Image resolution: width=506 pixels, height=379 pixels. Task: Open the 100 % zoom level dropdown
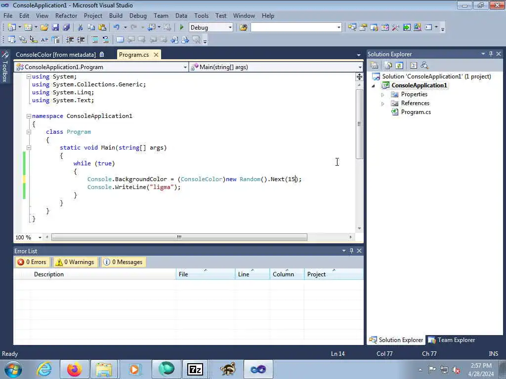40,237
